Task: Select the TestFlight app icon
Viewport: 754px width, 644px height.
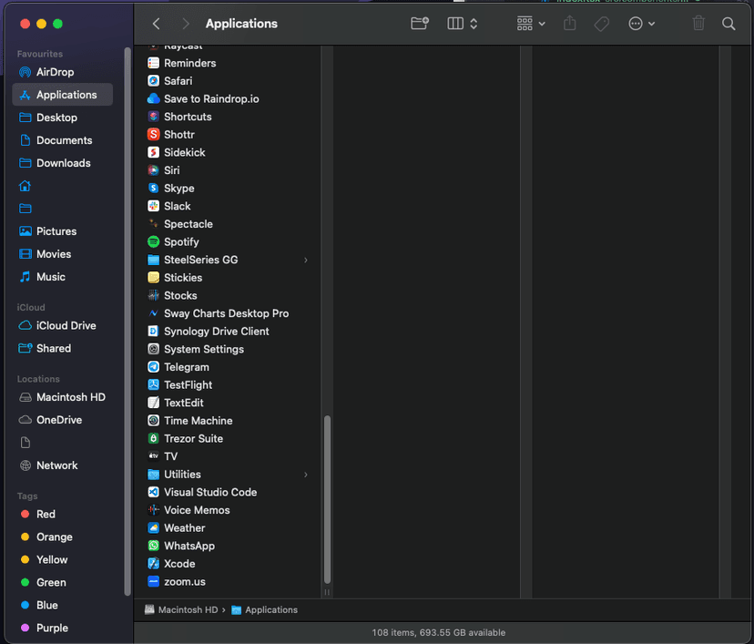Action: pos(153,384)
